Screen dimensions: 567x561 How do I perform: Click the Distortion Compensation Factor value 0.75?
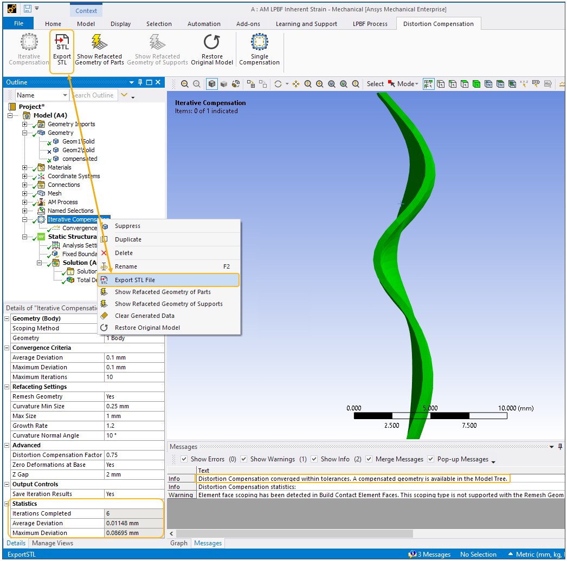pos(134,455)
